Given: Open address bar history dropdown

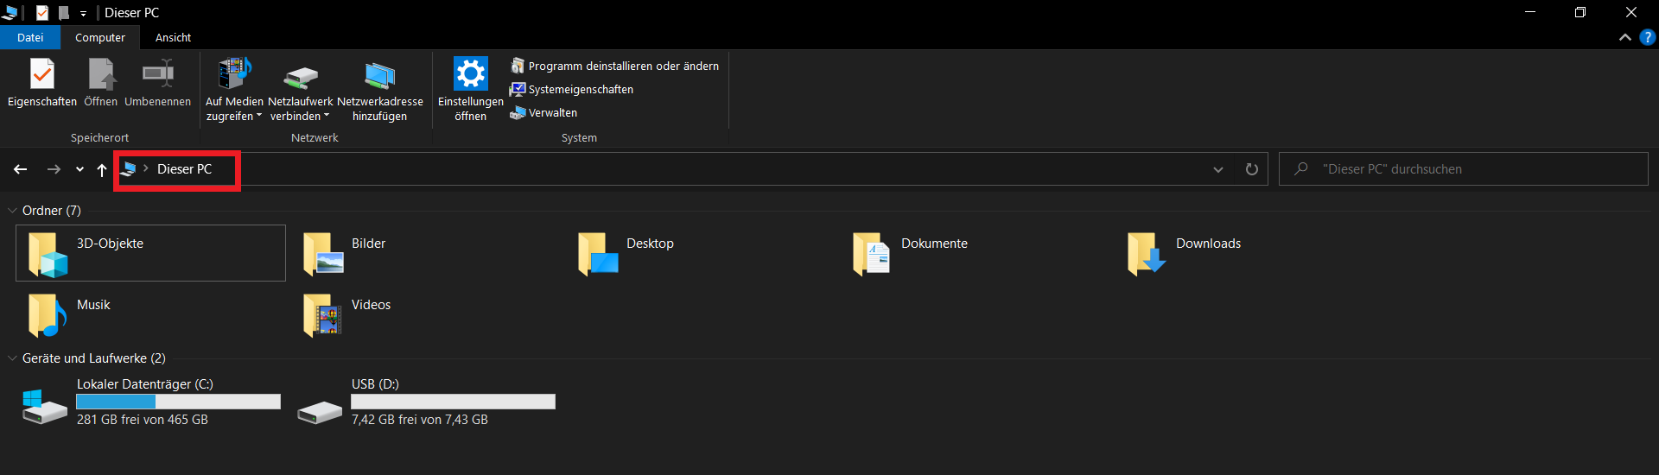Looking at the screenshot, I should [x=1218, y=169].
